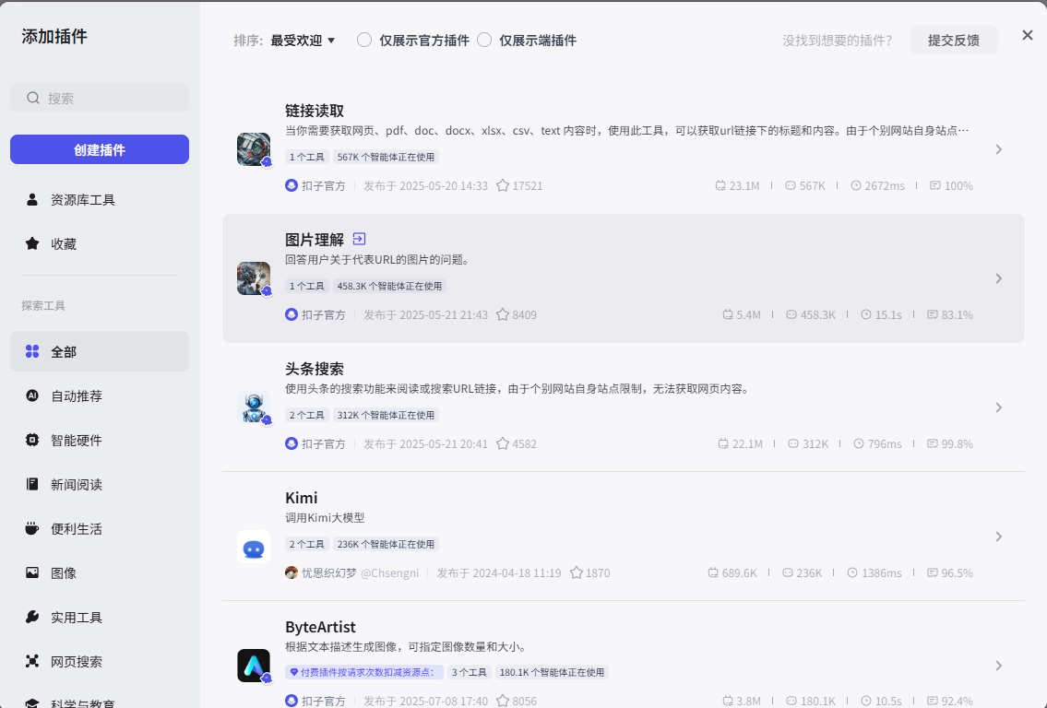This screenshot has width=1047, height=708.
Task: Open the 收藏 sidebar section
Action: pyautogui.click(x=100, y=243)
